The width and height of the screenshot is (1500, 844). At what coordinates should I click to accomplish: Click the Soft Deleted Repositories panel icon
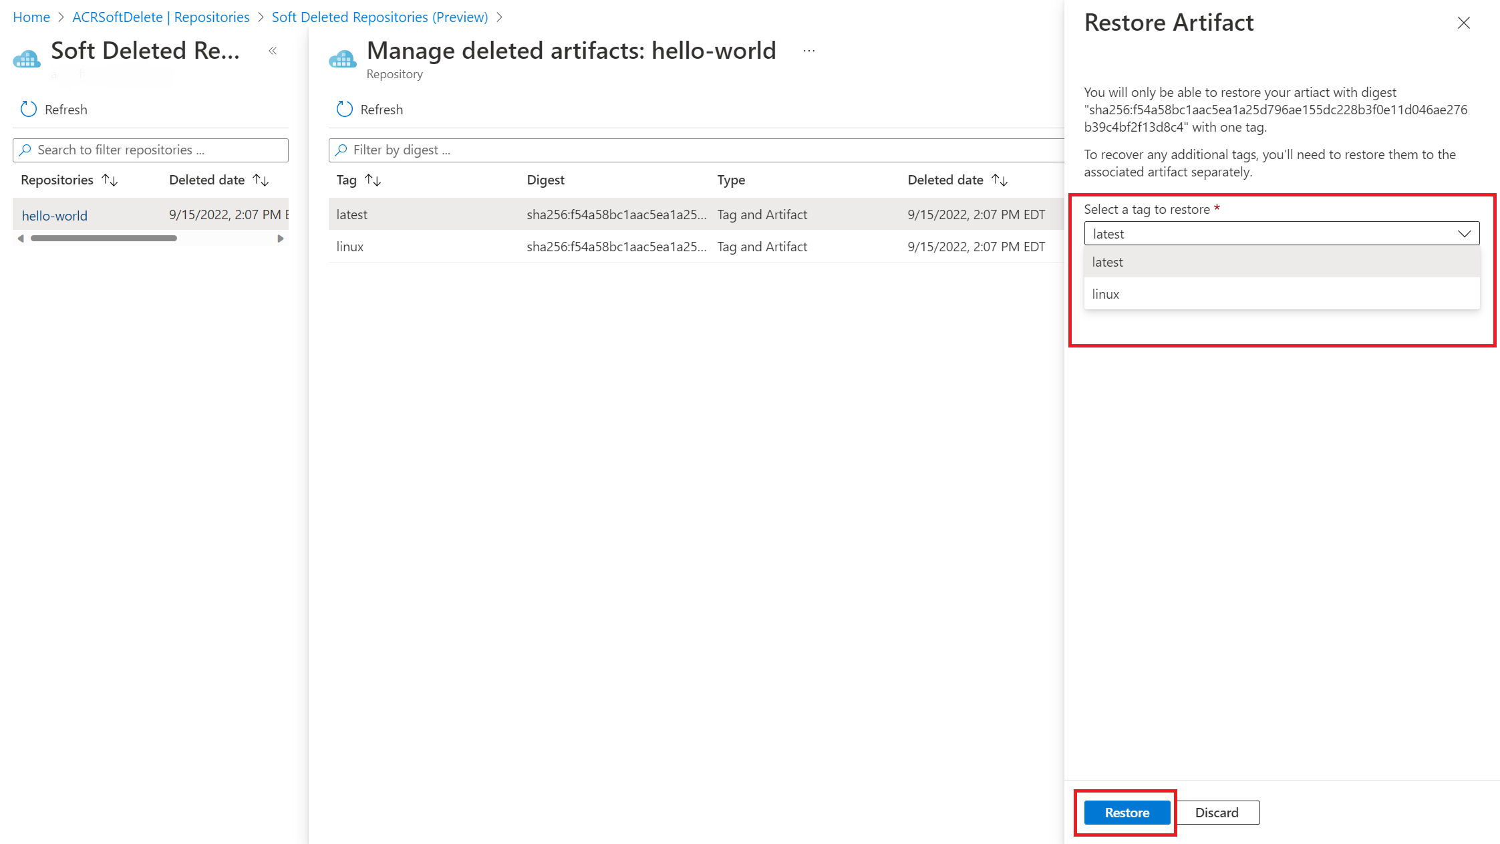click(27, 57)
